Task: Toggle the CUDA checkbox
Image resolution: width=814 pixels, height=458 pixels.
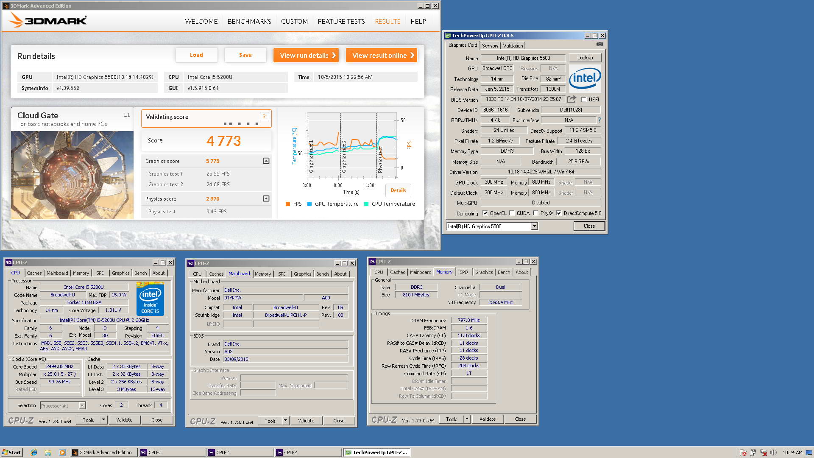Action: 512,213
